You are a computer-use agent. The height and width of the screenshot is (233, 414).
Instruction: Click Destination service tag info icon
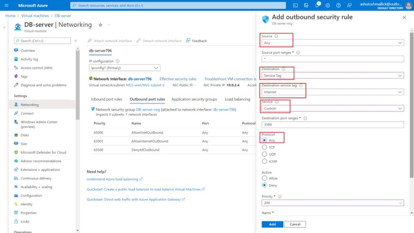click(301, 85)
